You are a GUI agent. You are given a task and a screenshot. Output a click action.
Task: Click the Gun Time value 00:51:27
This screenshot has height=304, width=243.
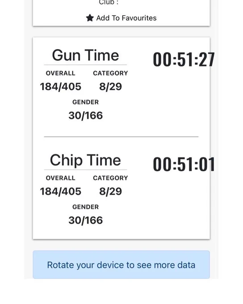pos(184,60)
